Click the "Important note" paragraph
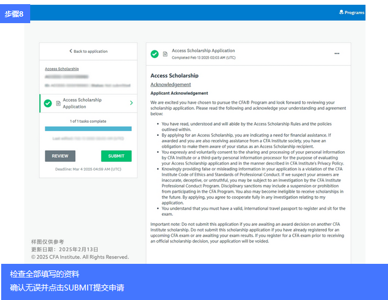This screenshot has width=388, height=300. pos(247,232)
